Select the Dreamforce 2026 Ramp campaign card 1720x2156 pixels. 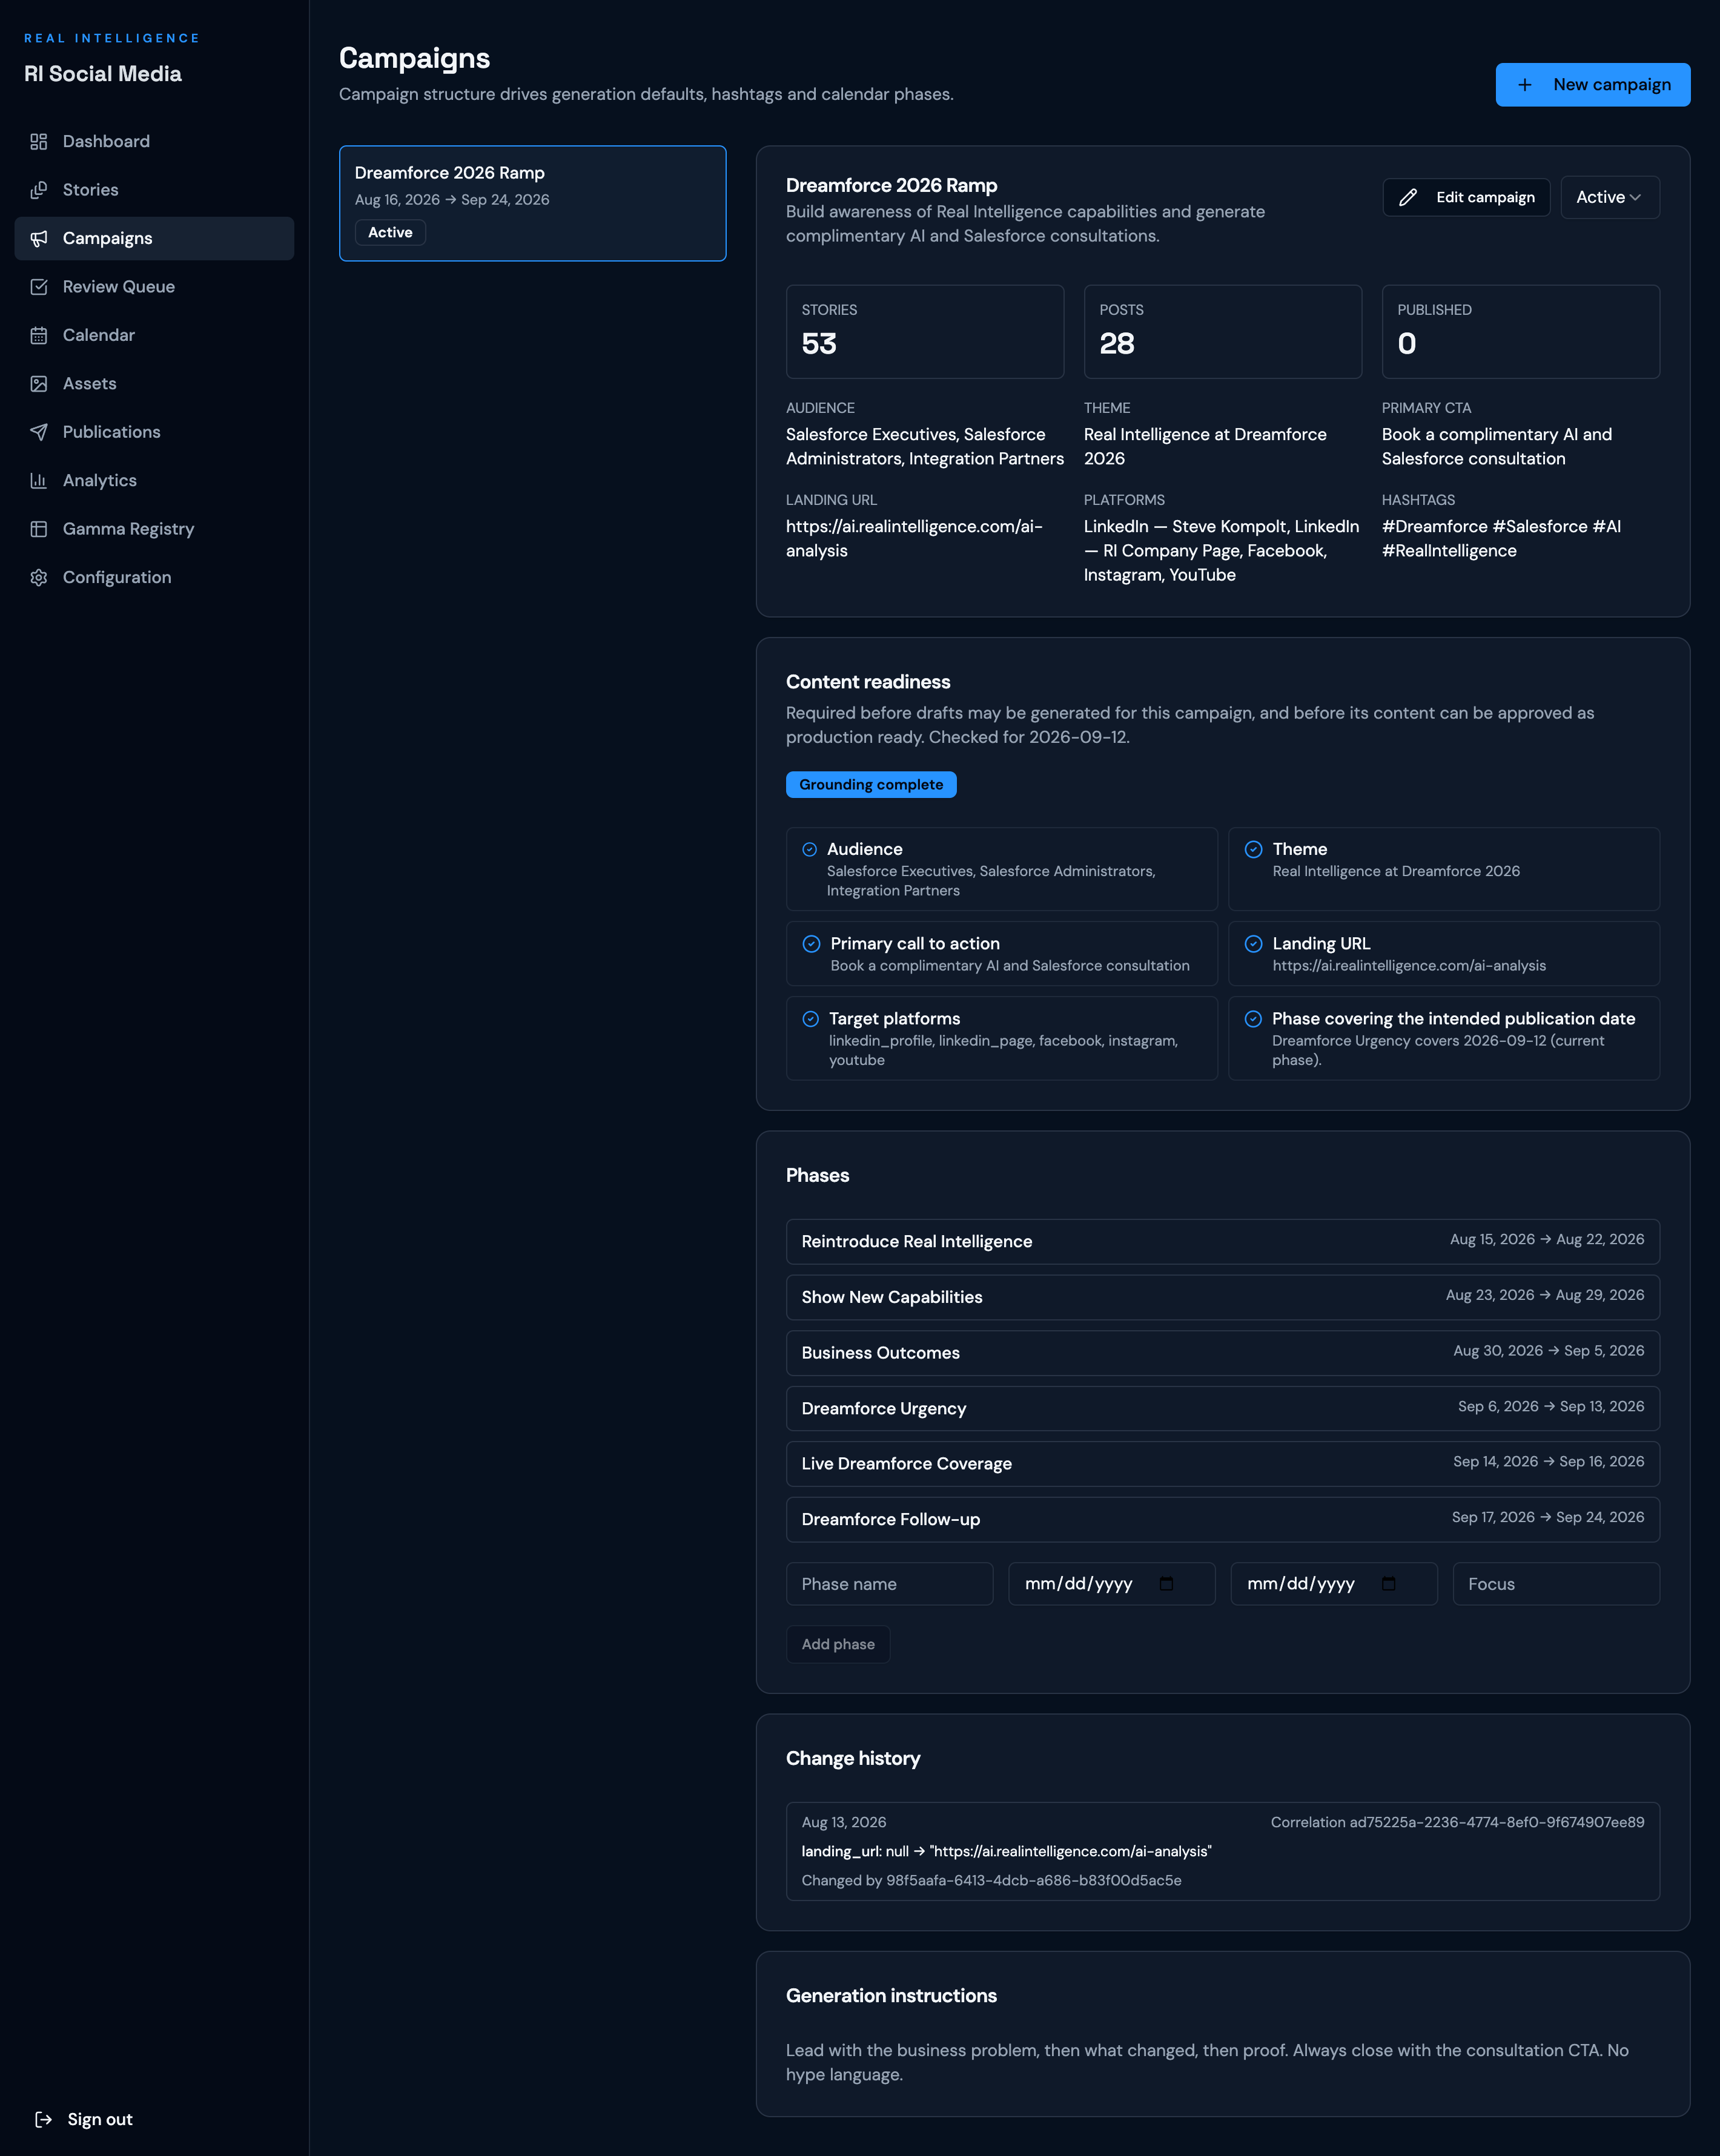[x=532, y=203]
